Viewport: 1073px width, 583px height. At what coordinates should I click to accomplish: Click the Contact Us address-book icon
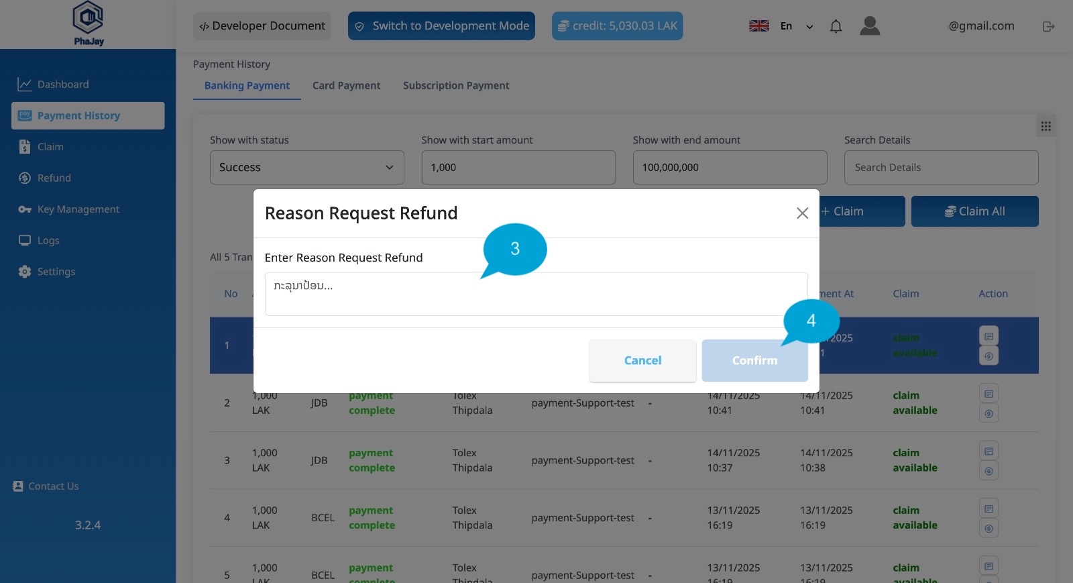pyautogui.click(x=18, y=486)
